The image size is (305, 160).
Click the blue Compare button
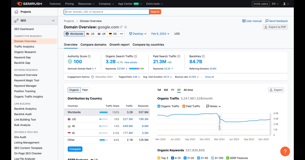coord(75,149)
